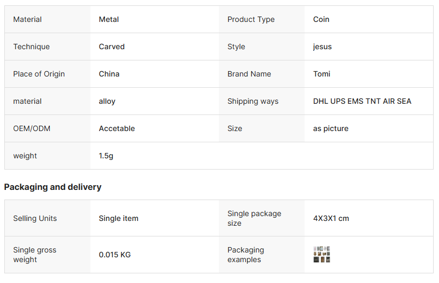This screenshot has width=439, height=283.
Task: Click the 'Accetable' OEM/ODM value
Action: pos(117,128)
